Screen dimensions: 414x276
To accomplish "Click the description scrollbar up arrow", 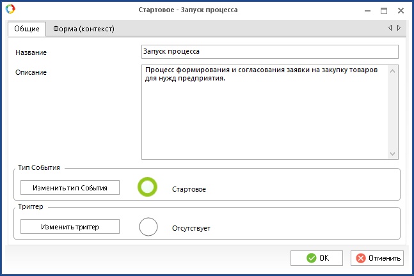I will coord(393,70).
